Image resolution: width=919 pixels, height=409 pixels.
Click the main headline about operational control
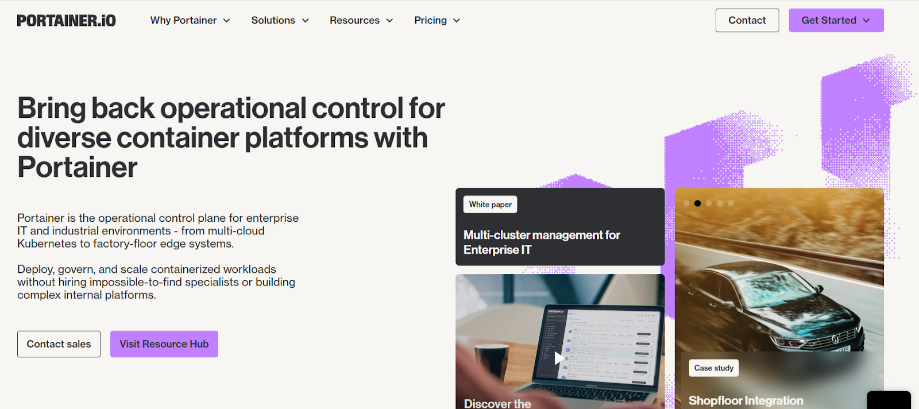231,138
